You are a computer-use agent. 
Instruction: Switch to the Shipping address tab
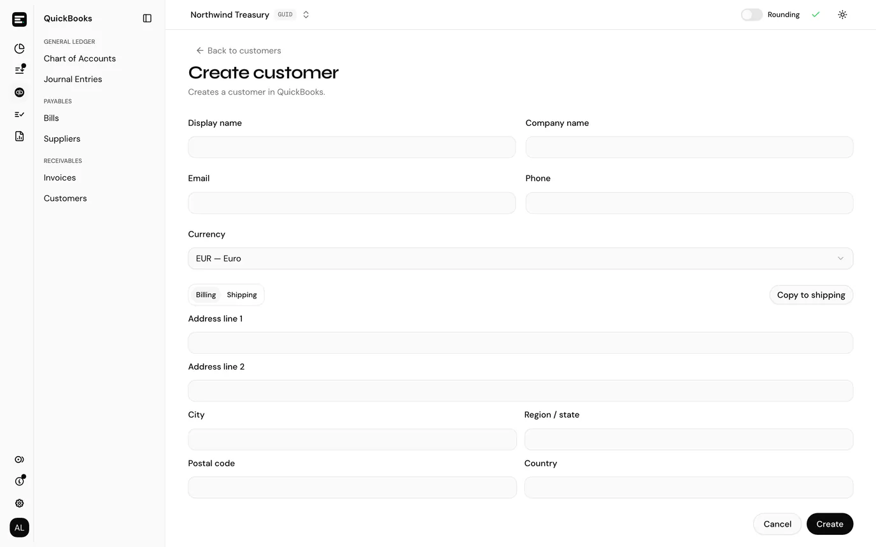242,294
